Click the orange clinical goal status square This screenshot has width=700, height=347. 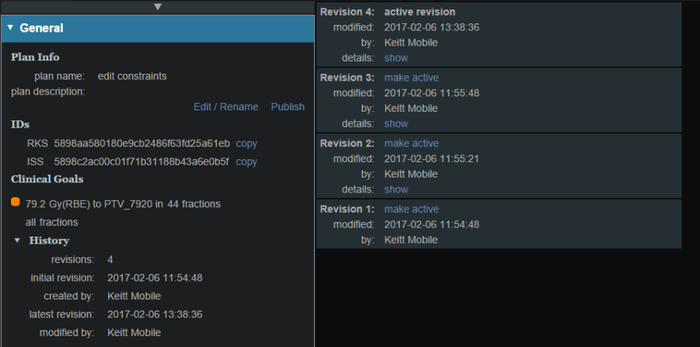(16, 203)
